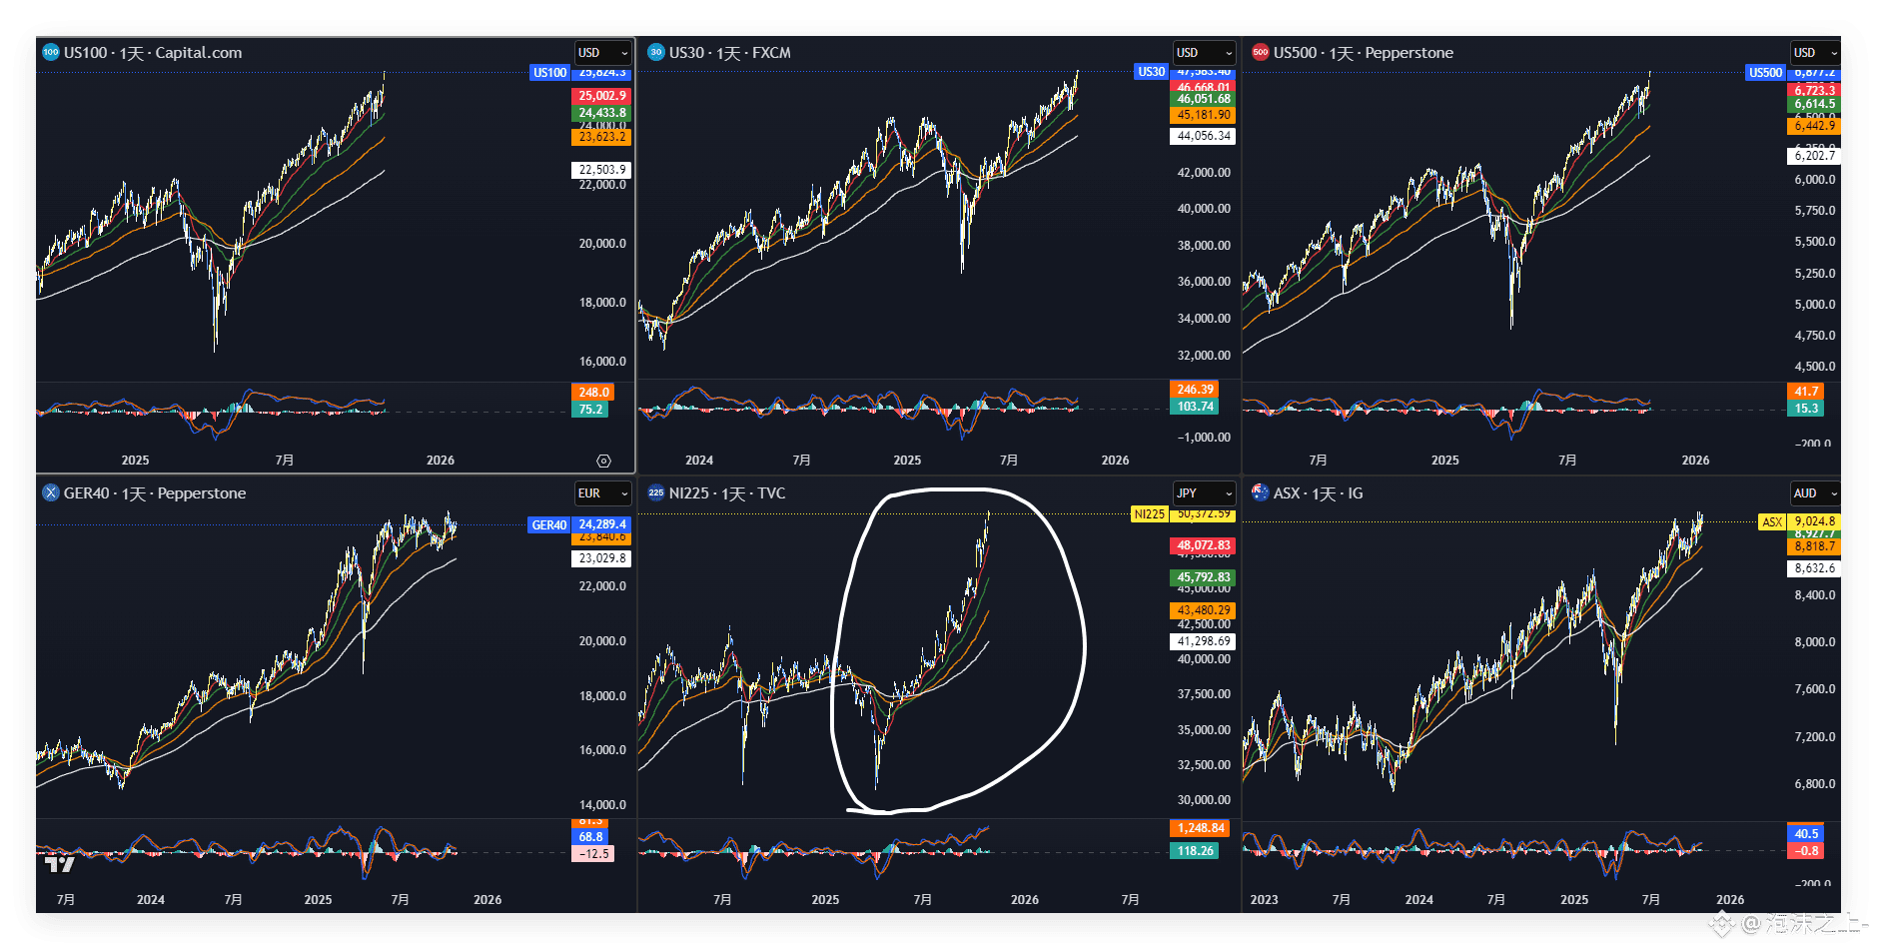Open USD currency dropdown on US30 chart
The height and width of the screenshot is (949, 1877).
click(1205, 53)
